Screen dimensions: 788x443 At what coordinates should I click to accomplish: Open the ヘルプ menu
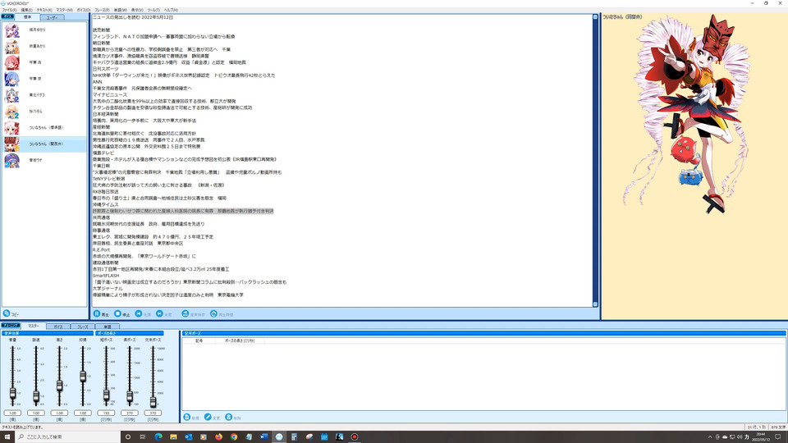click(x=171, y=10)
